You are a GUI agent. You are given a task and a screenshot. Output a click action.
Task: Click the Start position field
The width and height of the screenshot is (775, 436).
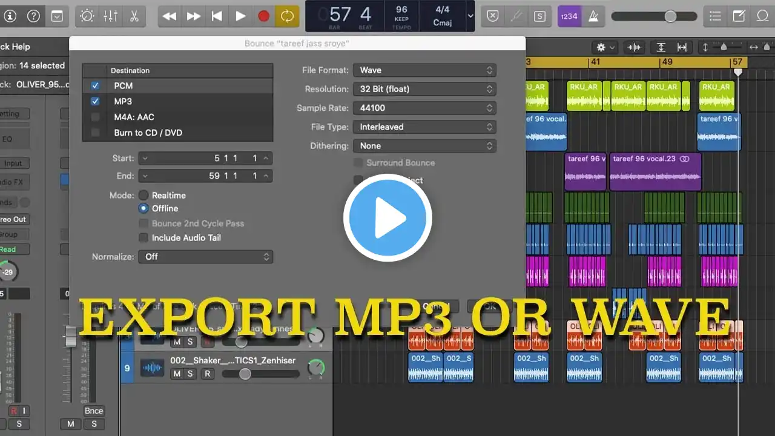tap(205, 158)
